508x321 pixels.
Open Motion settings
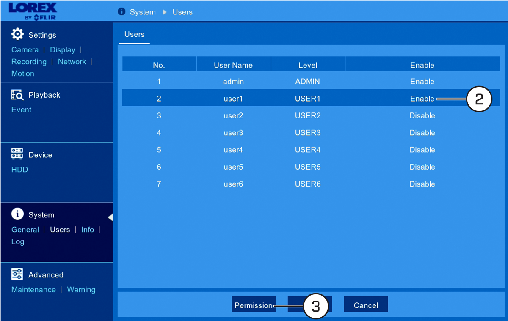click(23, 73)
